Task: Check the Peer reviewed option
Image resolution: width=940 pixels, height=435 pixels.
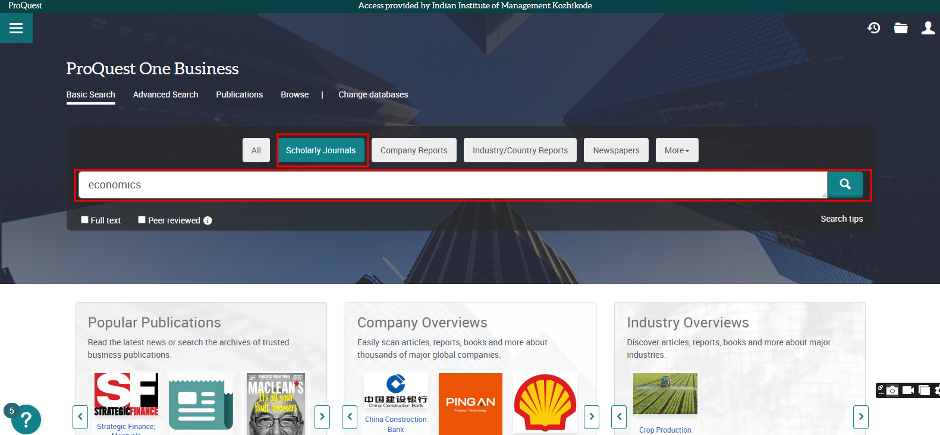Action: coord(142,220)
